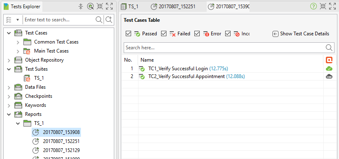Click the qTest integration column header icon
339x159 pixels.
pos(329,60)
